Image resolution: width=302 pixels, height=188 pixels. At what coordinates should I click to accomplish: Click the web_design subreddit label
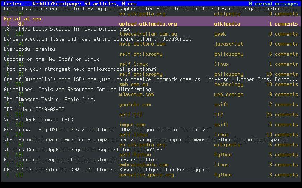[x=228, y=94]
